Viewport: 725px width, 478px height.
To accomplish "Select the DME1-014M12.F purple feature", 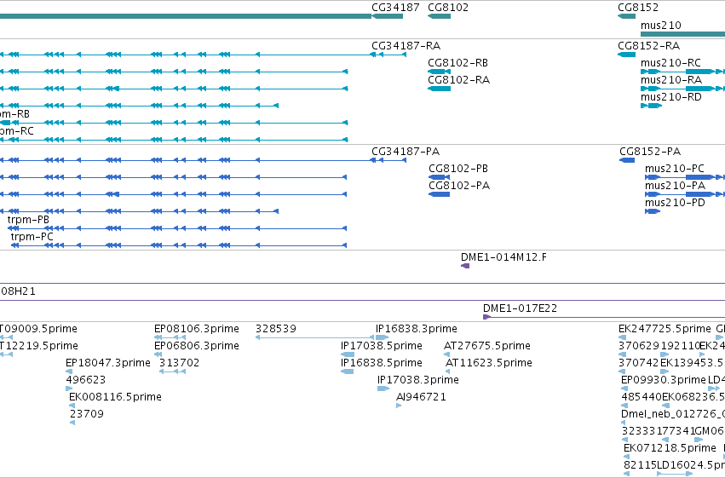I will [465, 266].
